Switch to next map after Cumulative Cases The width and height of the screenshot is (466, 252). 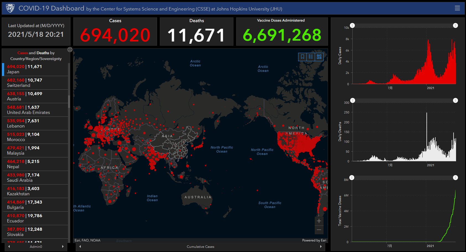tap(321, 246)
